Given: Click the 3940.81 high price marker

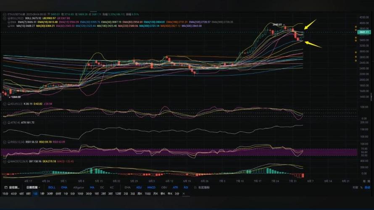Looking at the screenshot, I should point(278,24).
